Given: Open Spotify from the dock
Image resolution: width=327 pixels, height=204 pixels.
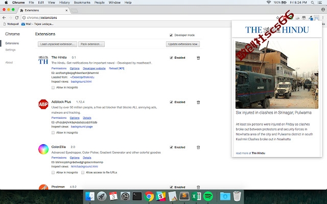Looking at the screenshot, I should click(x=208, y=196).
